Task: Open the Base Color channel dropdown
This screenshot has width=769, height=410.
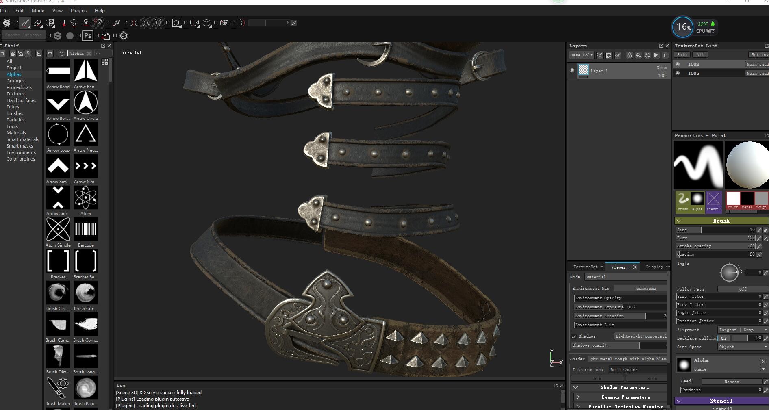Action: pos(582,55)
